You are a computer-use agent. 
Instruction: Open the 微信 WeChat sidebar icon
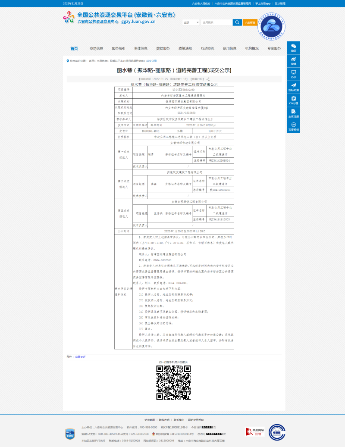(x=293, y=47)
